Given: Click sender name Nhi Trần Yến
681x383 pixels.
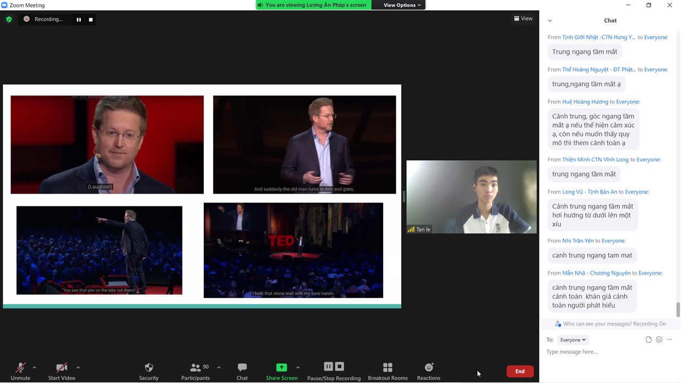Looking at the screenshot, I should tap(578, 241).
